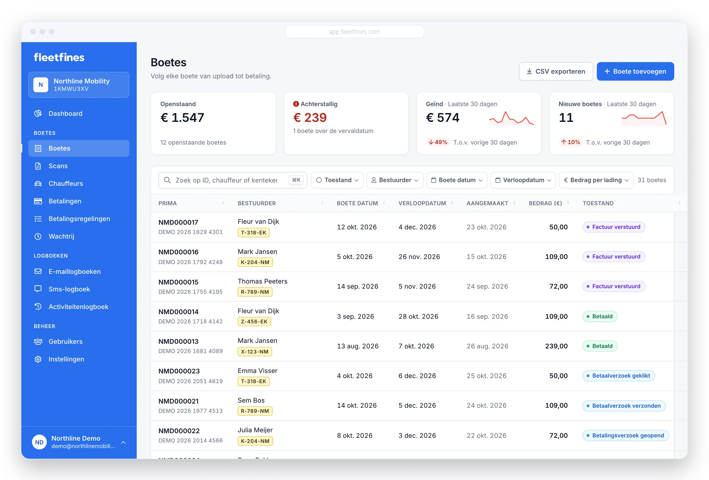Screen dimensions: 709x480
Task: Click the red Achterstallig warning icon
Action: [x=296, y=104]
